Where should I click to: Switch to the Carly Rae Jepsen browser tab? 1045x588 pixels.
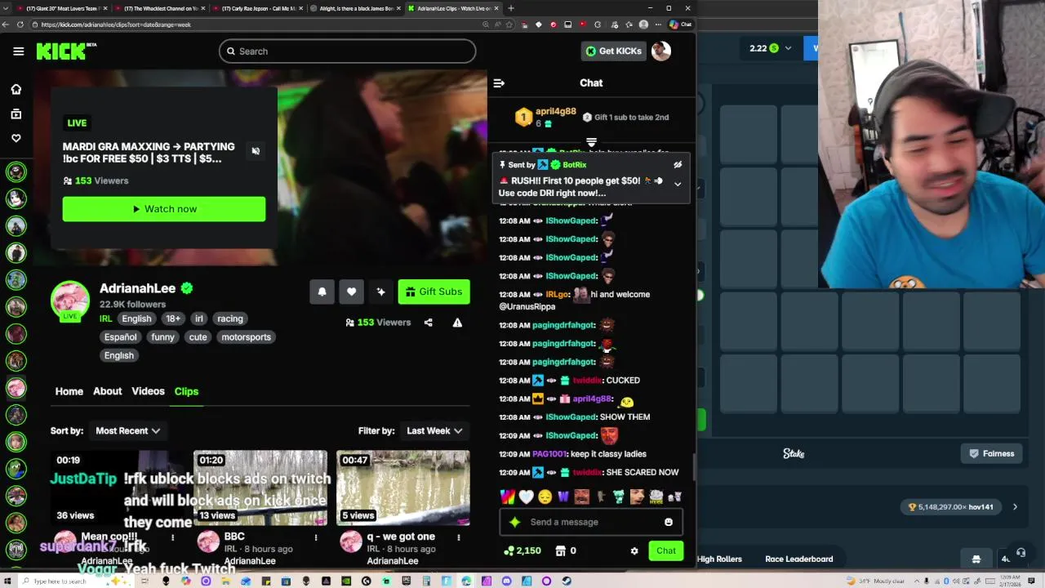click(x=257, y=8)
